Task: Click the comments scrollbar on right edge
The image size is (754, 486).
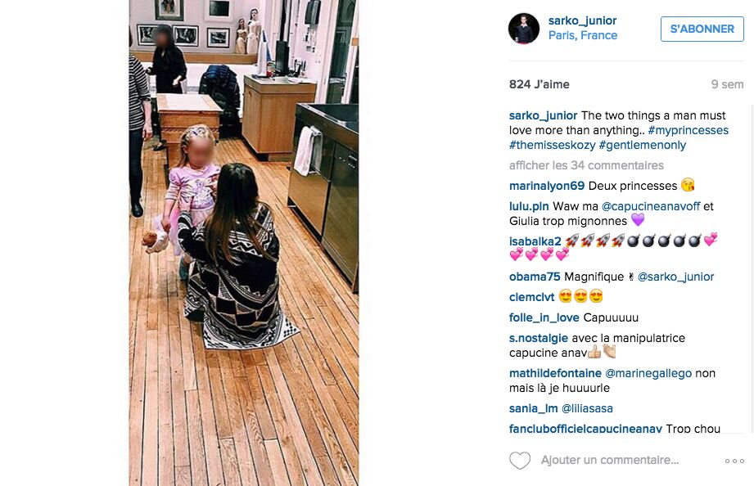Action: [x=752, y=269]
